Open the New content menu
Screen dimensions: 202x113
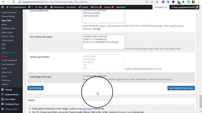[39, 7]
